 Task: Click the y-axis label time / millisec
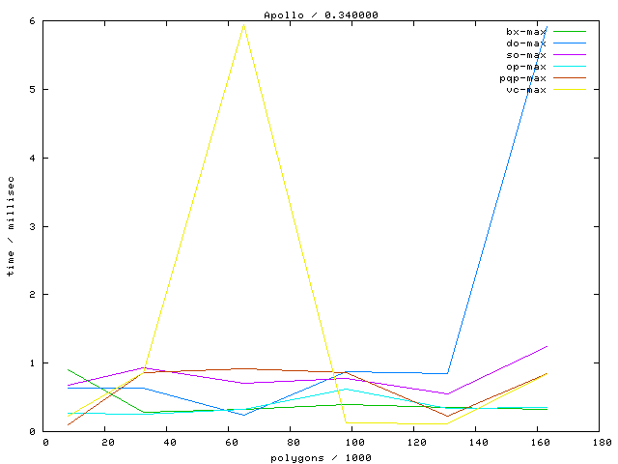click(x=12, y=225)
